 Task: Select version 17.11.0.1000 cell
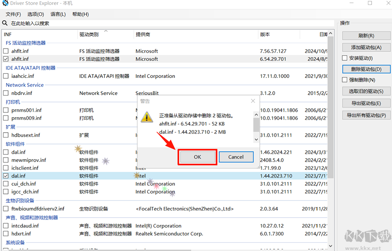pyautogui.click(x=274, y=76)
